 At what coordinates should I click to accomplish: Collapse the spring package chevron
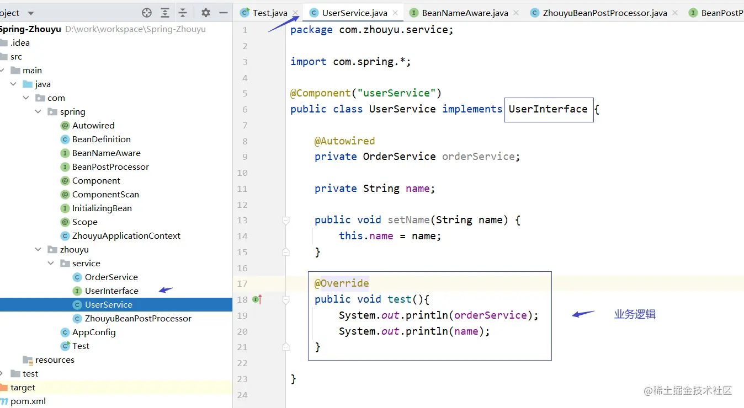[38, 111]
